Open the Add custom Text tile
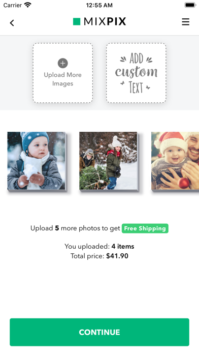This screenshot has height=354, width=199. click(136, 73)
